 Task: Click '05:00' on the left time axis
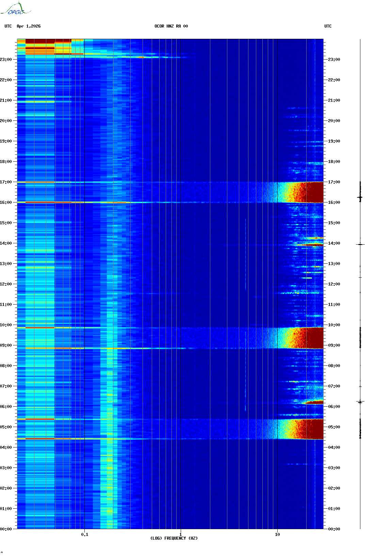[x=6, y=427]
